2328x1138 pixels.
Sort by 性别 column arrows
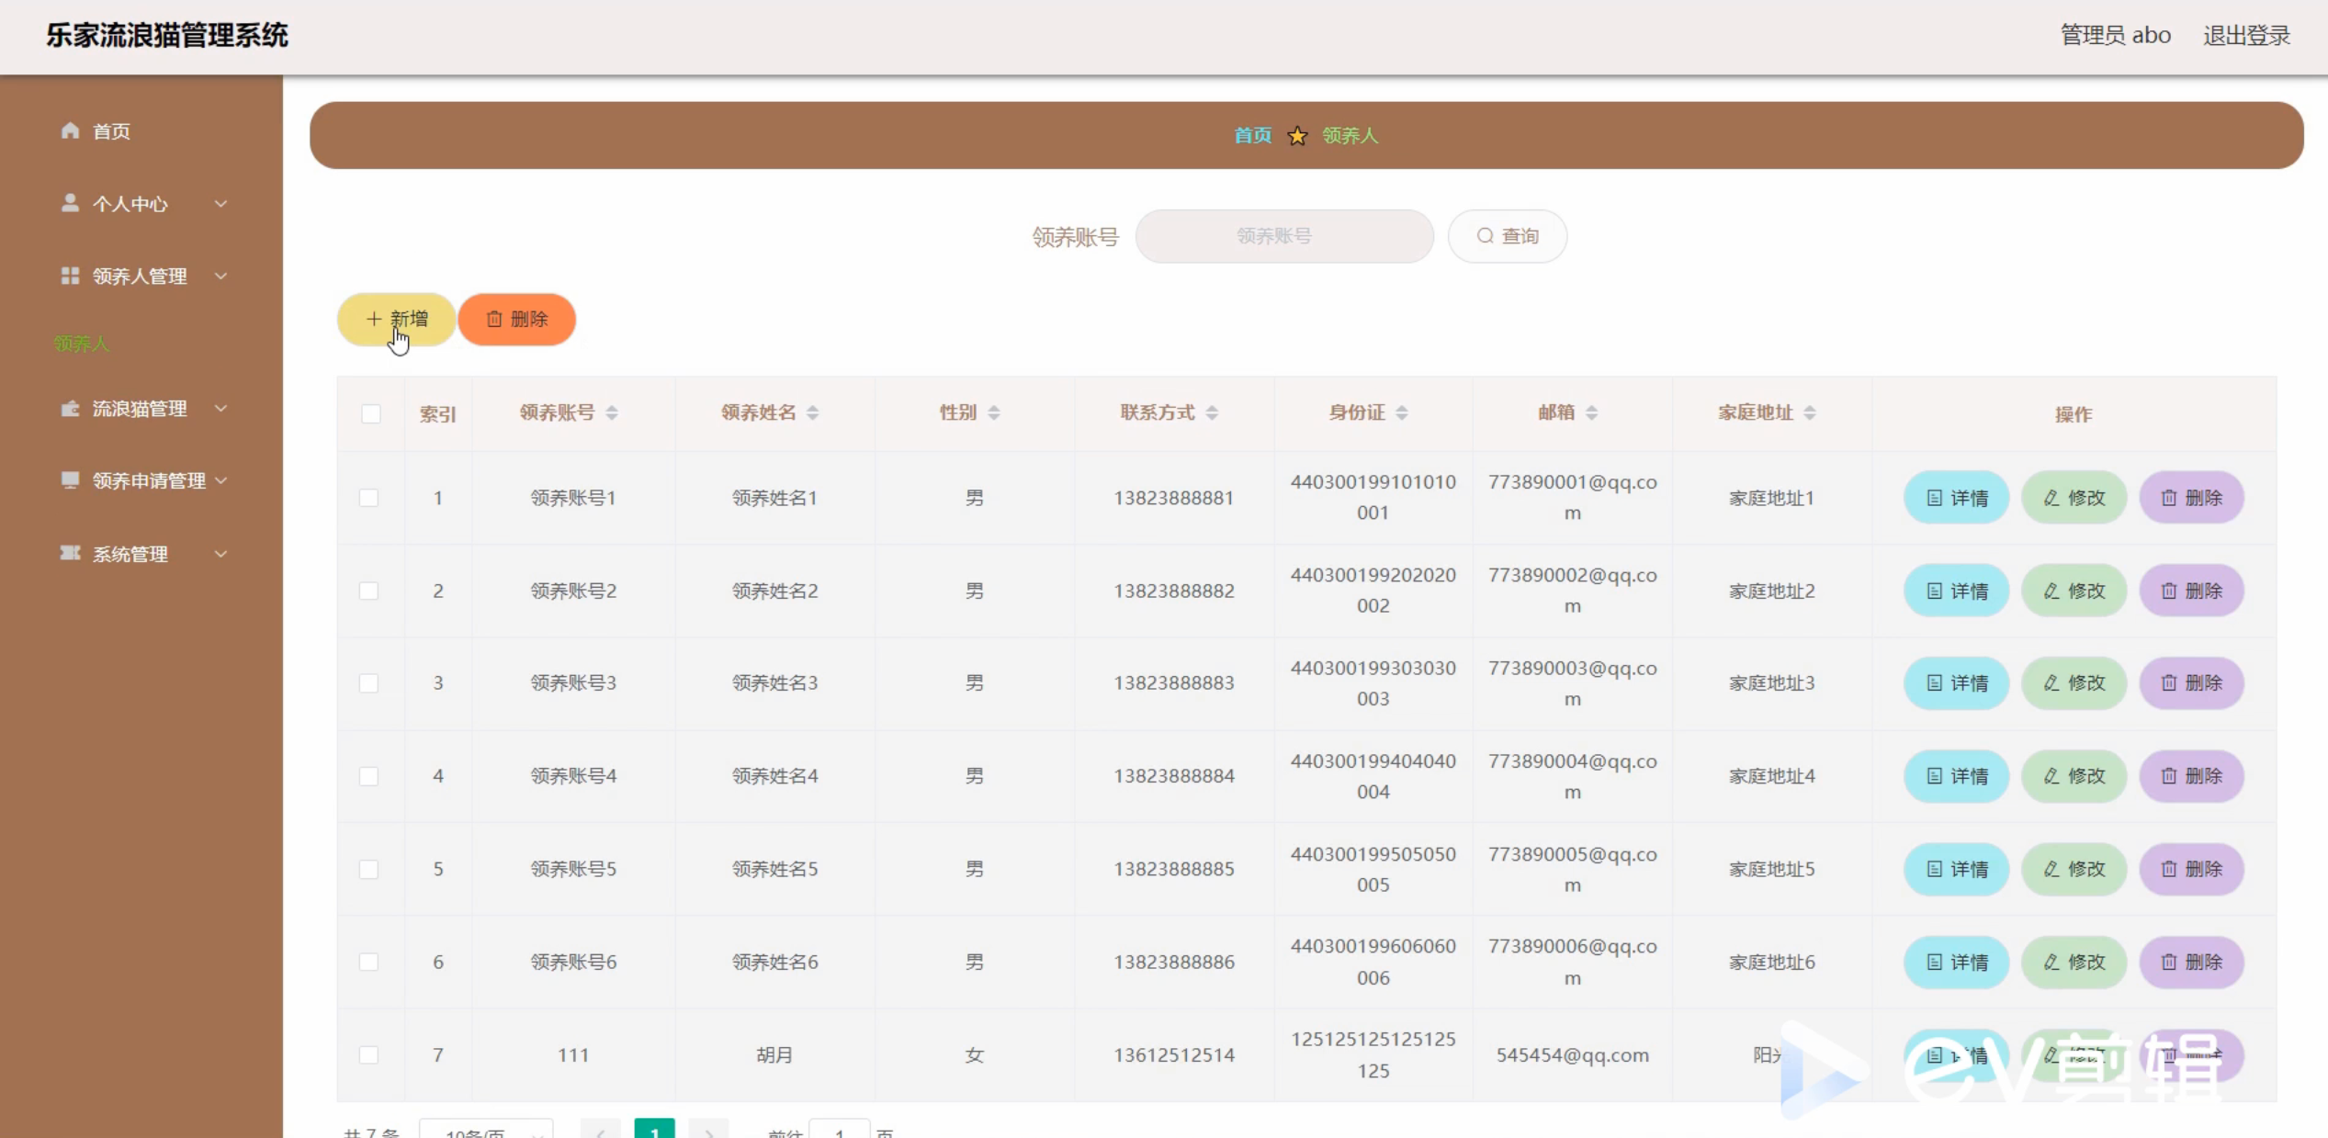tap(993, 413)
